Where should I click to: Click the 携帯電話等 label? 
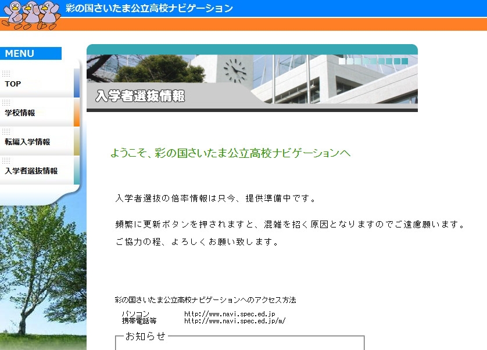click(139, 321)
